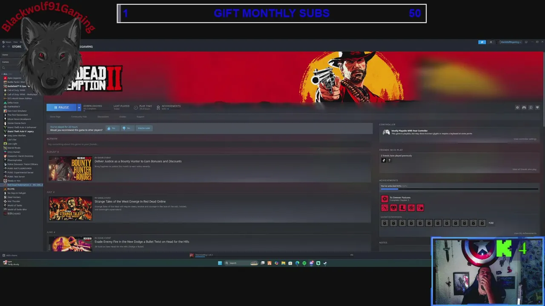Image resolution: width=545 pixels, height=306 pixels.
Task: Open the Store Page tab
Action: tap(55, 116)
